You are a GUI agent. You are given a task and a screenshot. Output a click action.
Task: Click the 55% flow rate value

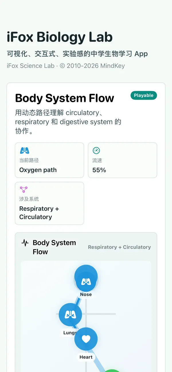coord(99,170)
